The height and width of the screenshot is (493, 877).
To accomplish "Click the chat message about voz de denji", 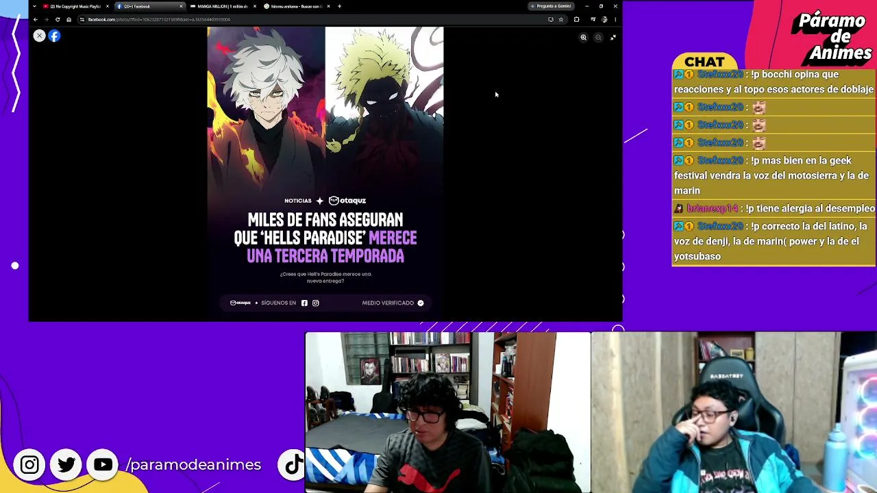I will (x=774, y=241).
